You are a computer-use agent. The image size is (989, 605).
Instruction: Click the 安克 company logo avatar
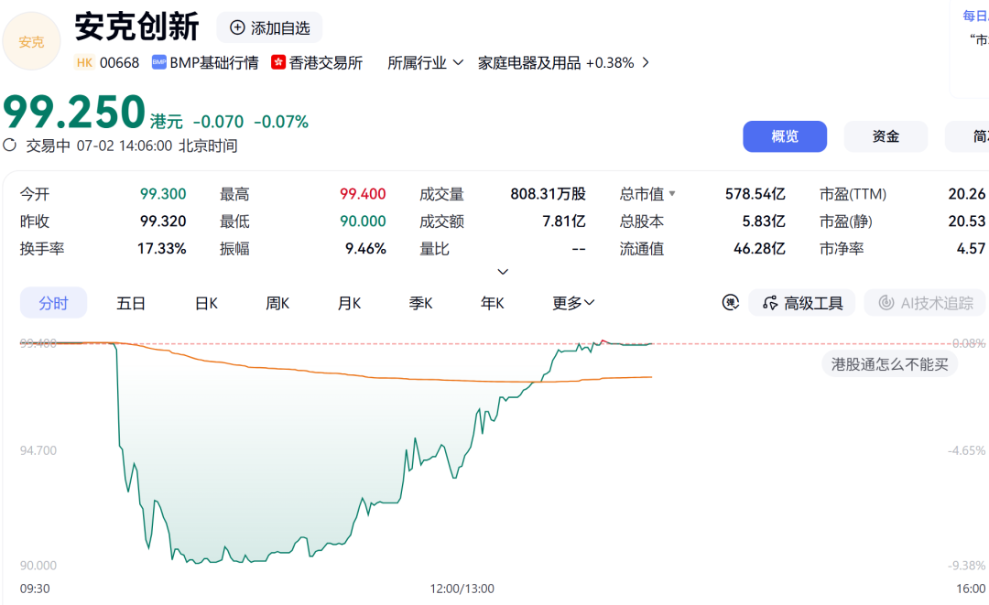[x=31, y=41]
